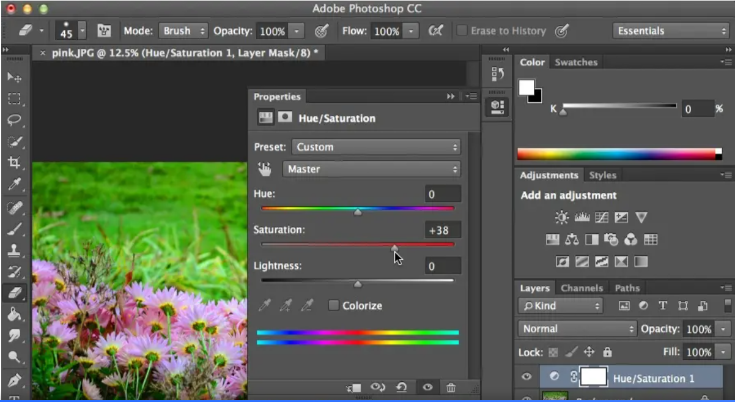
Task: Select the Move tool
Action: pyautogui.click(x=14, y=77)
